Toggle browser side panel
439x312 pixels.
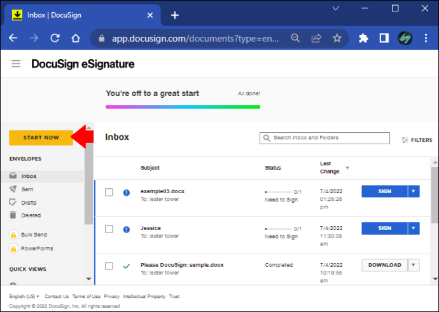click(x=384, y=37)
